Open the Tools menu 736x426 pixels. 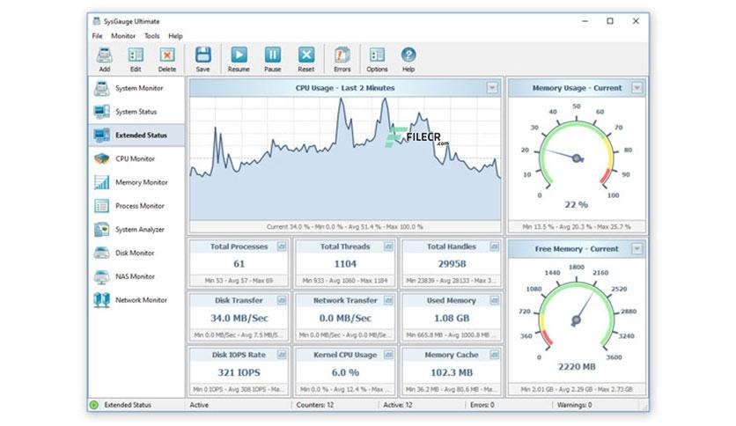[x=152, y=36]
